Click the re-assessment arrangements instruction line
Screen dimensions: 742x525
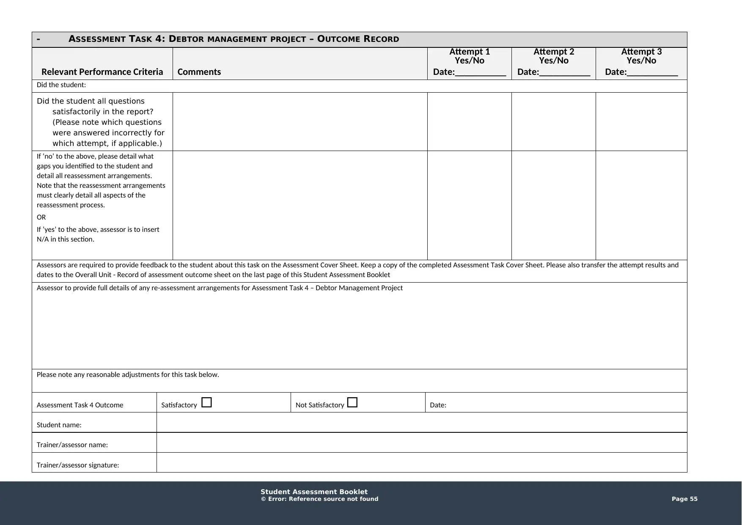pos(220,288)
